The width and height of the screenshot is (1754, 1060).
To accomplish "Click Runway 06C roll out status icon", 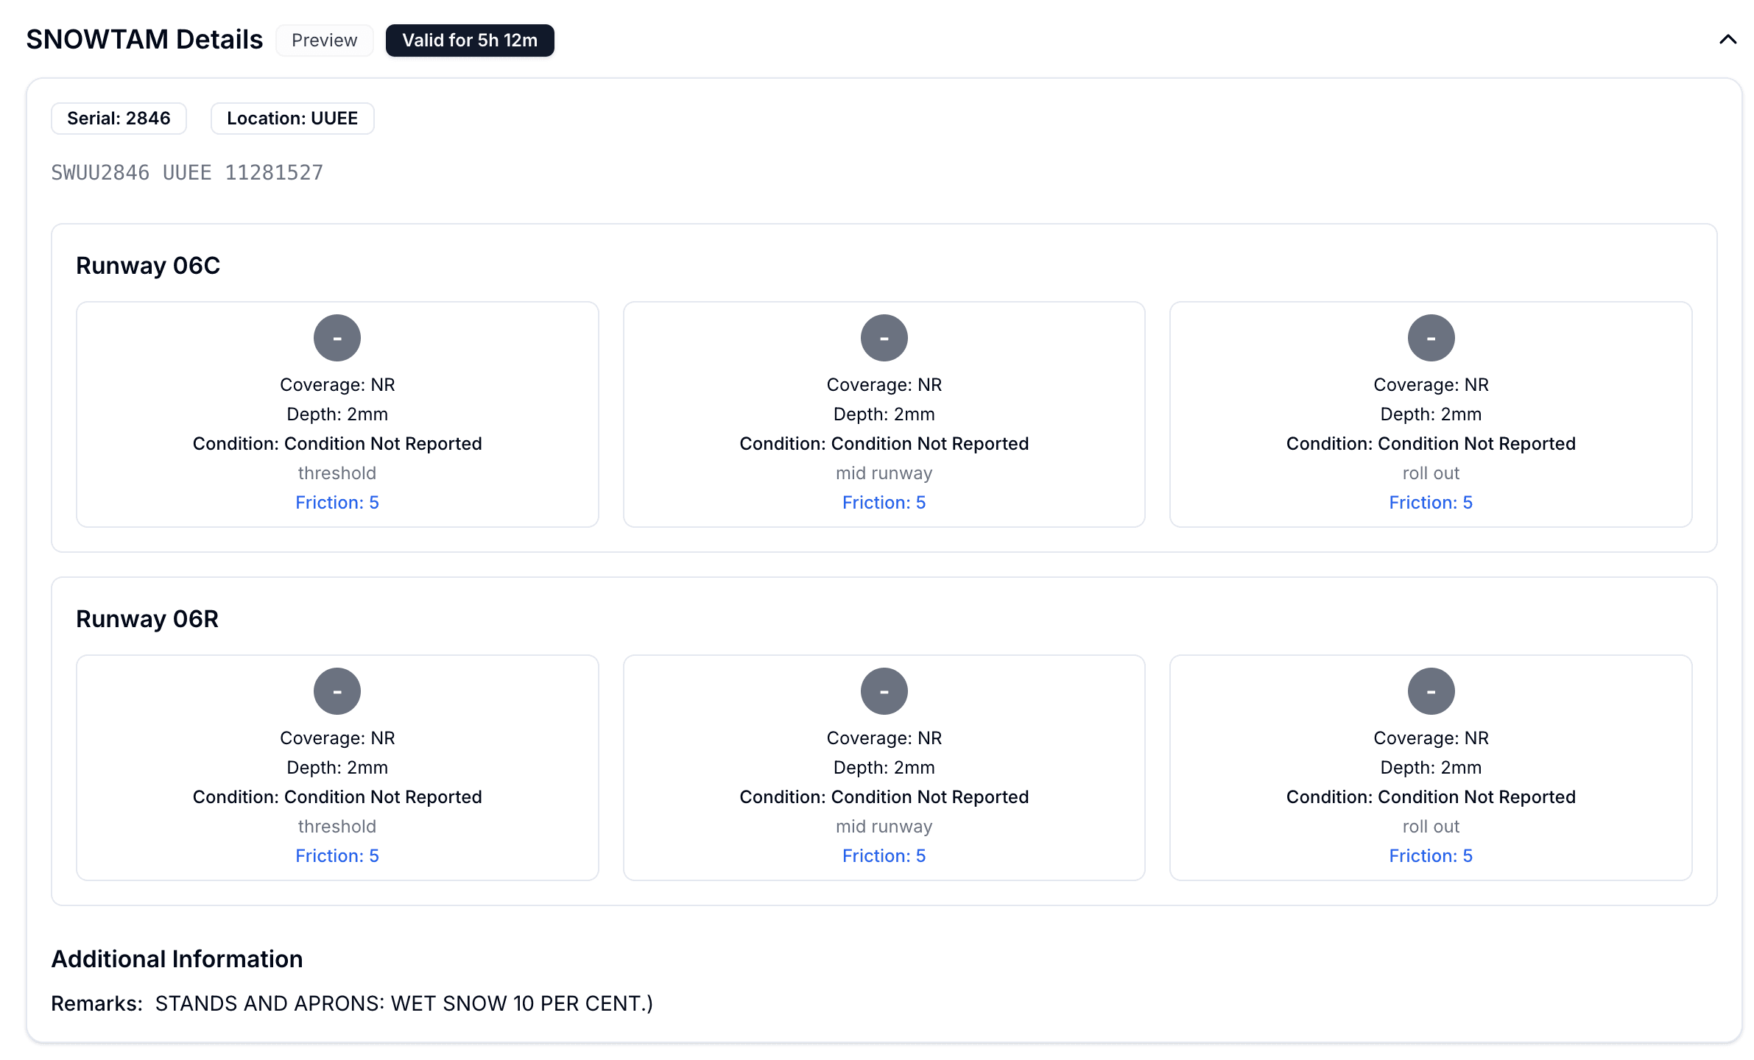I will [1431, 338].
